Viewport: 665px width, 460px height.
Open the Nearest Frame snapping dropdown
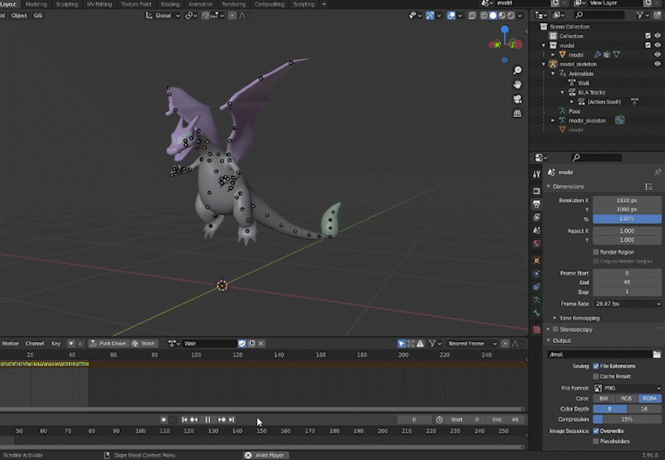[x=472, y=344]
